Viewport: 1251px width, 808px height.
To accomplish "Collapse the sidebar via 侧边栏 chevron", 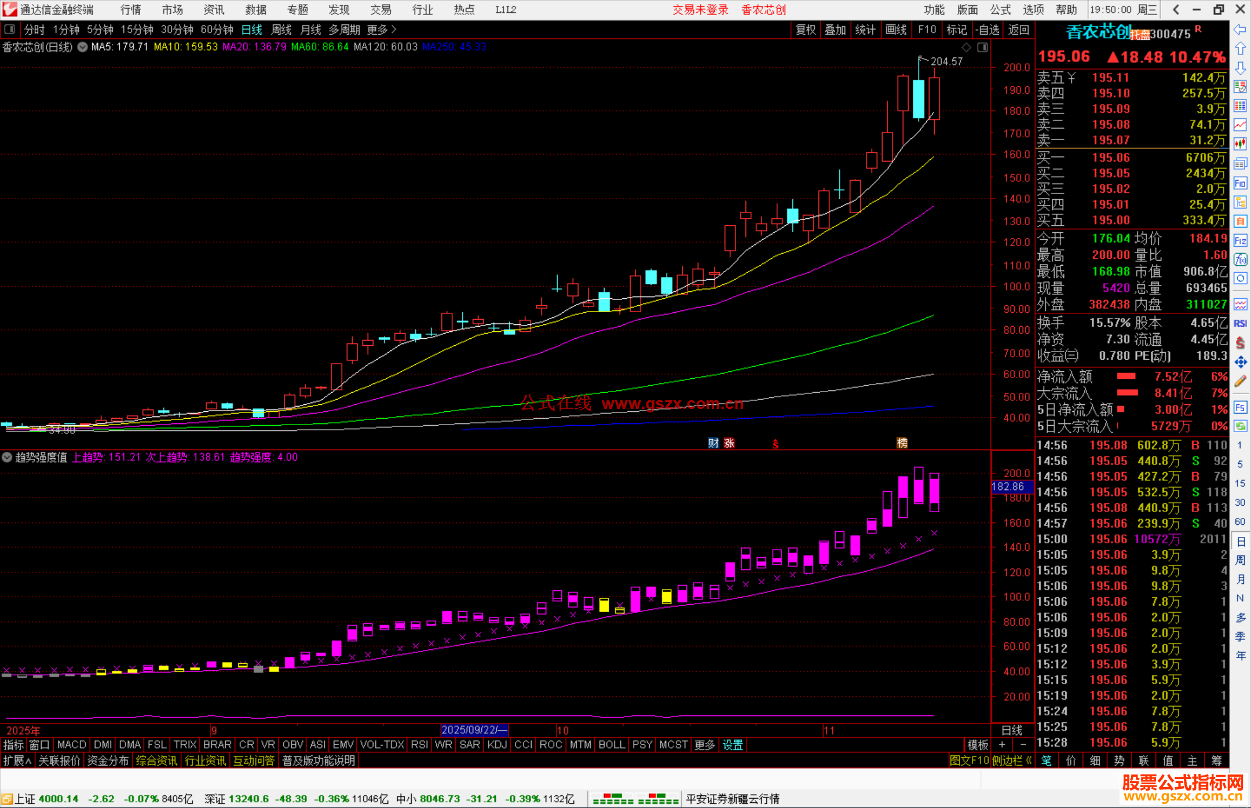I will 1029,761.
